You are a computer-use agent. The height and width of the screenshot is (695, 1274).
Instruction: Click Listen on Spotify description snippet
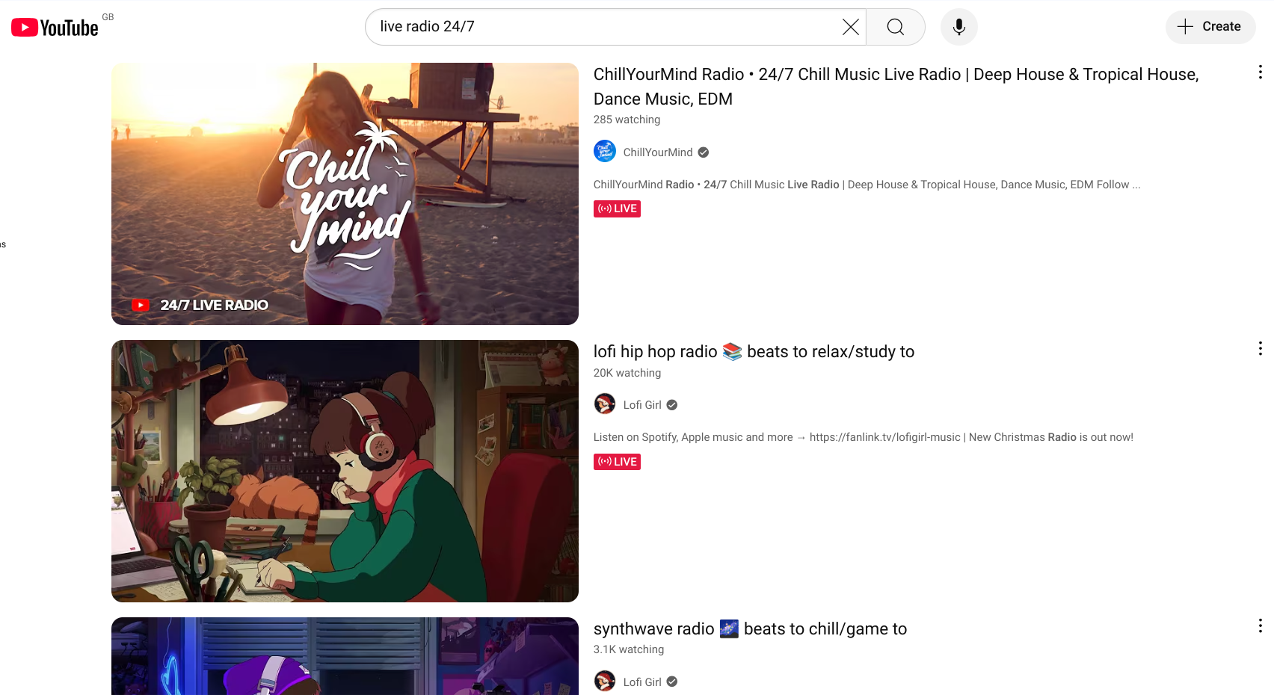(x=864, y=437)
